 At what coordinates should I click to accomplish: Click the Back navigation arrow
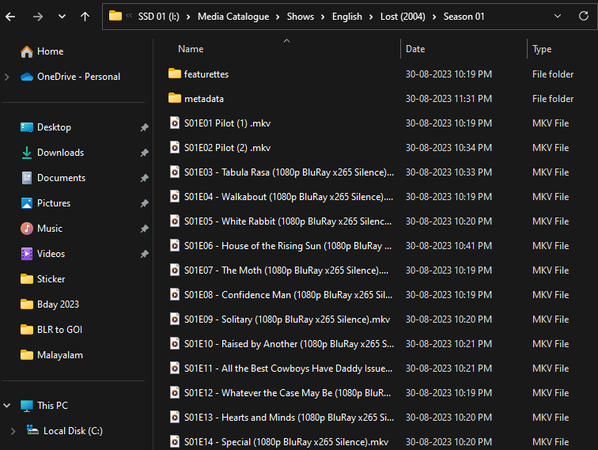coord(12,16)
